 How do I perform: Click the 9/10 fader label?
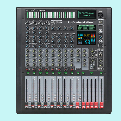(x=66, y=77)
